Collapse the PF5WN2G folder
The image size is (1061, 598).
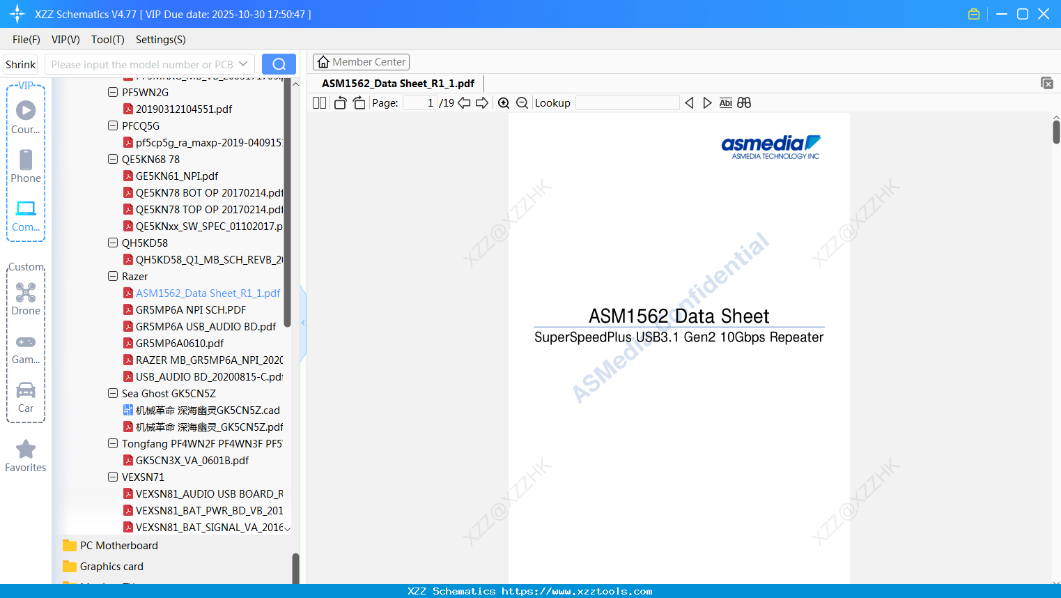coord(113,92)
